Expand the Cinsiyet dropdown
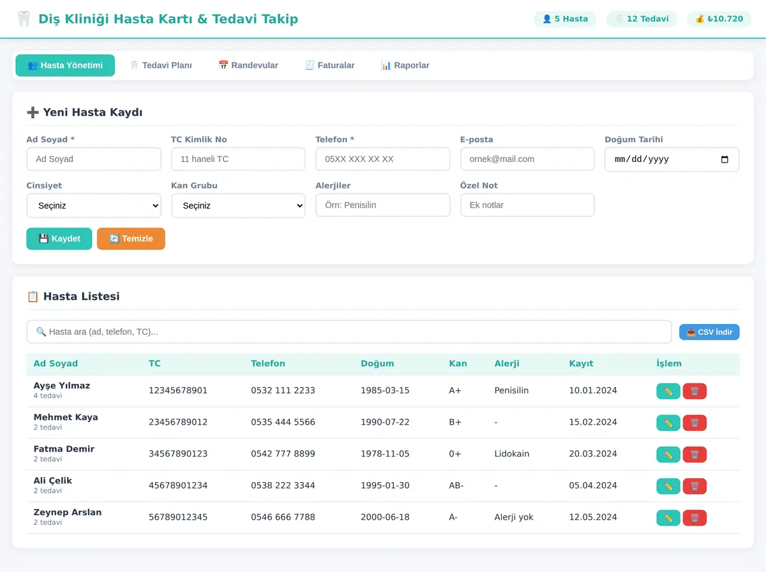Screen dimensions: 766x572 coord(94,206)
